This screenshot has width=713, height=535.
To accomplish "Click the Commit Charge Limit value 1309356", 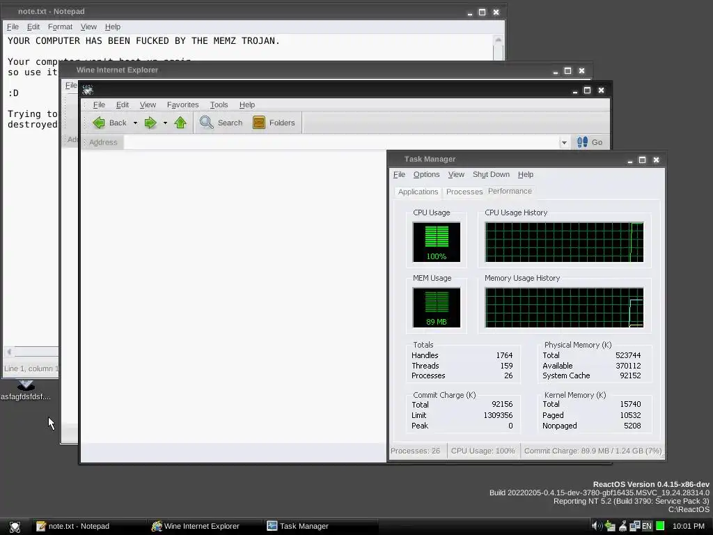I will coord(498,415).
